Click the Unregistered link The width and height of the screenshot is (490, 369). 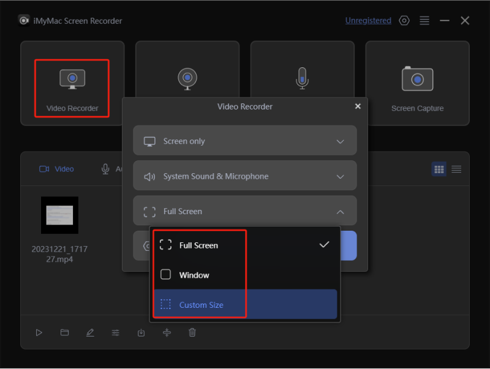368,20
